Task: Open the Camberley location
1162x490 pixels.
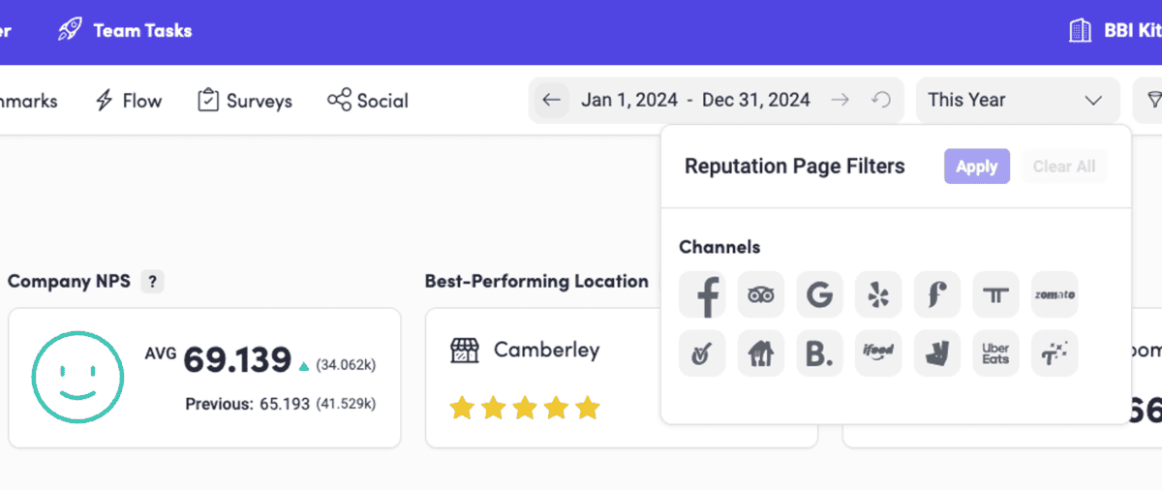Action: tap(546, 351)
